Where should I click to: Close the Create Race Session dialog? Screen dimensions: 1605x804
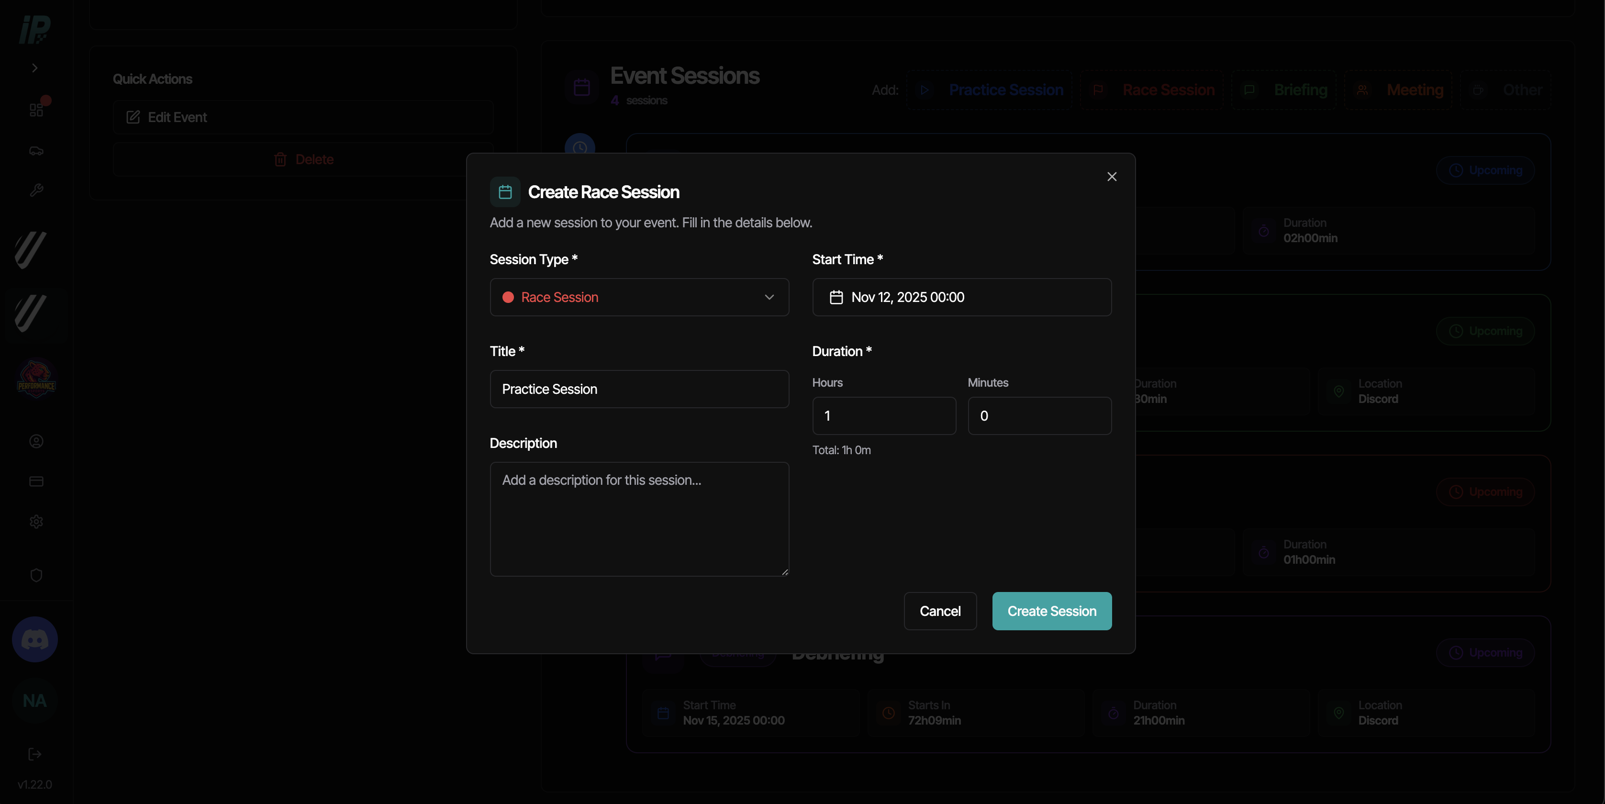(x=1112, y=177)
